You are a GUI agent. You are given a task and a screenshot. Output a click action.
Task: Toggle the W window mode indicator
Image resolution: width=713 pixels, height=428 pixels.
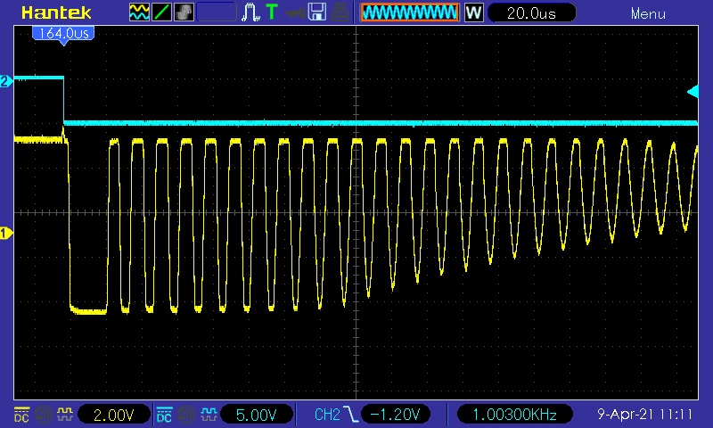coord(473,13)
